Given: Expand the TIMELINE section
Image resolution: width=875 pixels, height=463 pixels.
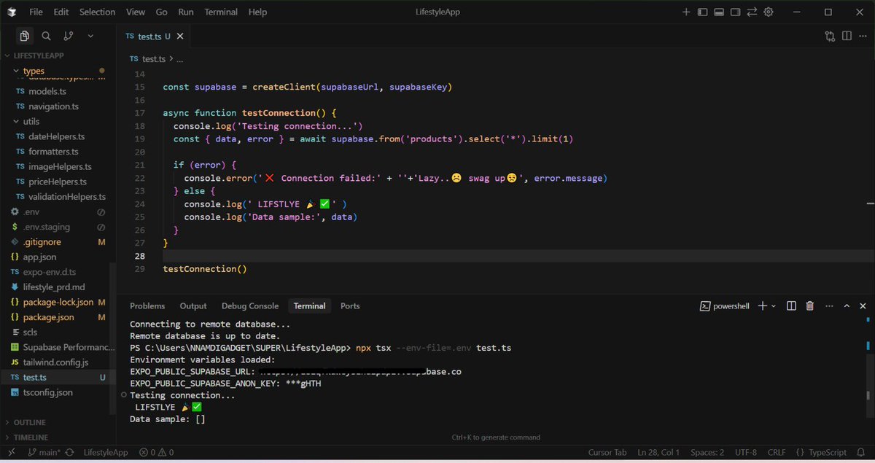Looking at the screenshot, I should click(x=31, y=437).
